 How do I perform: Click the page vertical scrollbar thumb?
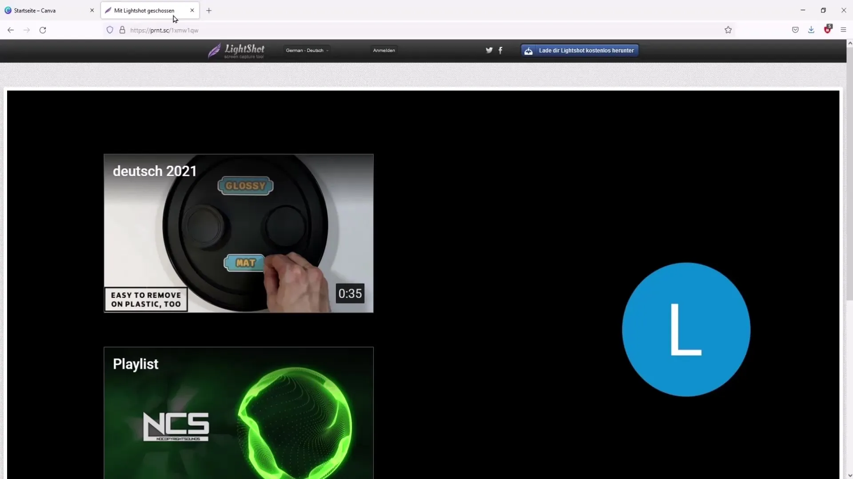tap(849, 173)
